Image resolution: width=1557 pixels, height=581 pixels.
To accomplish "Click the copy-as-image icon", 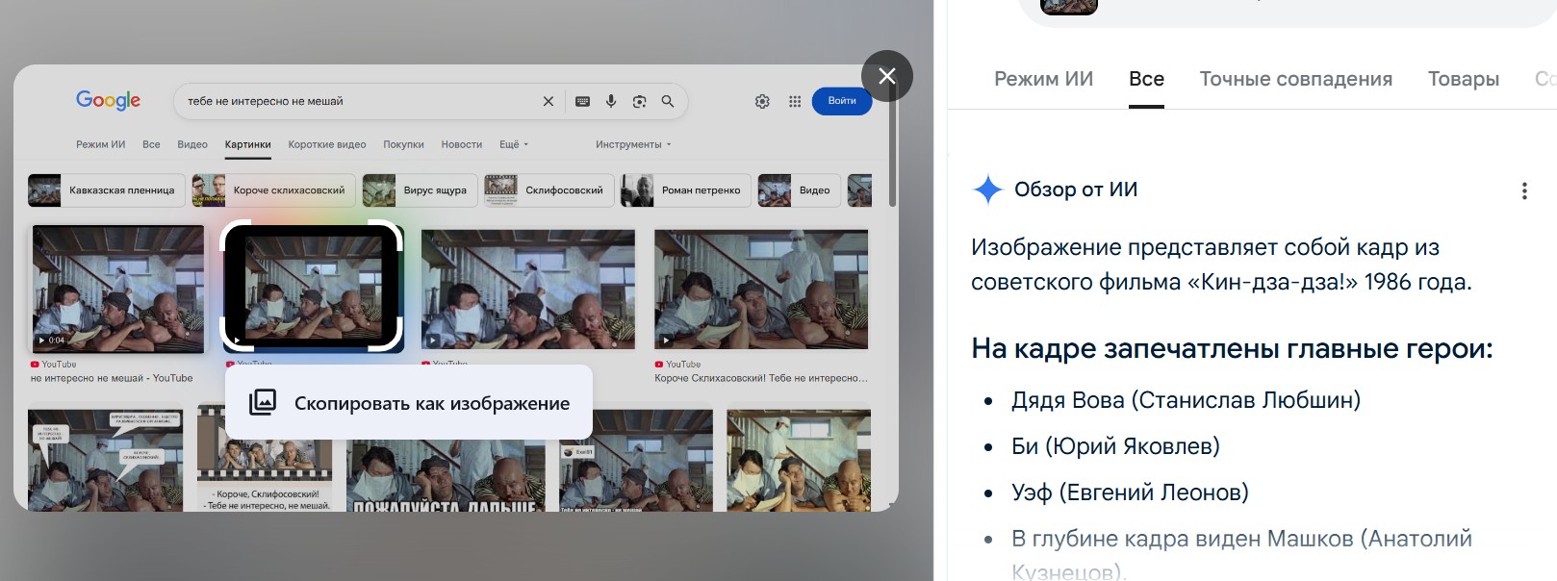I will 263,402.
